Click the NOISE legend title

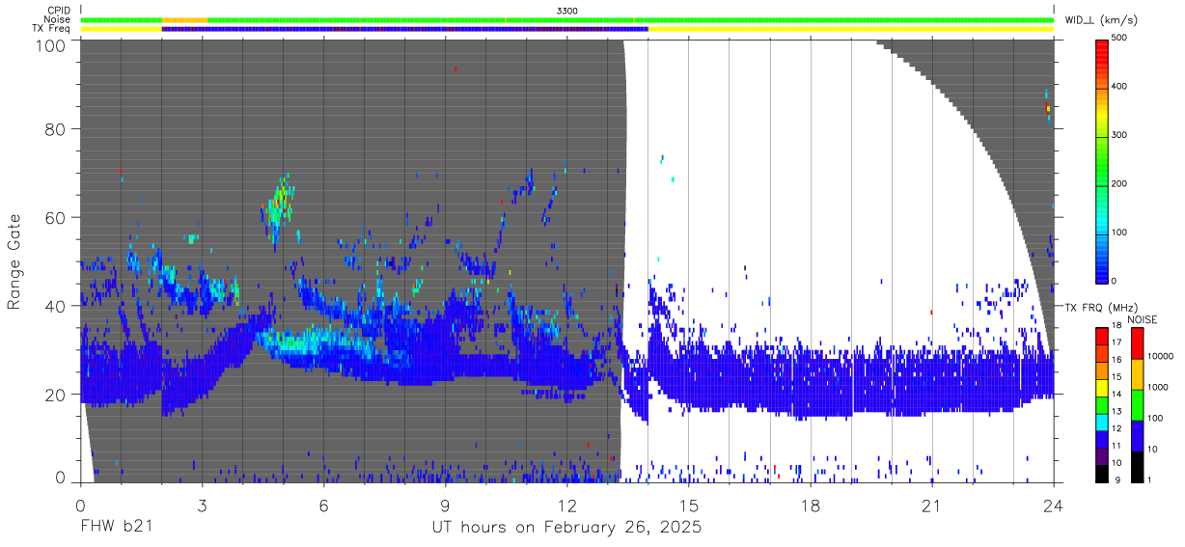[x=1144, y=319]
